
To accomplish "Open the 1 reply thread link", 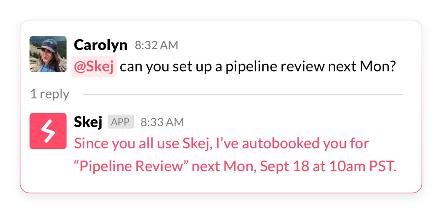I will click(50, 94).
